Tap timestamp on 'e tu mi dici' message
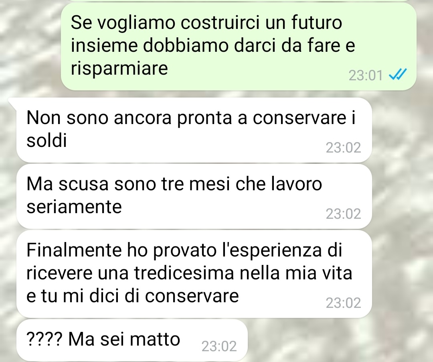433x362 pixels. [343, 303]
